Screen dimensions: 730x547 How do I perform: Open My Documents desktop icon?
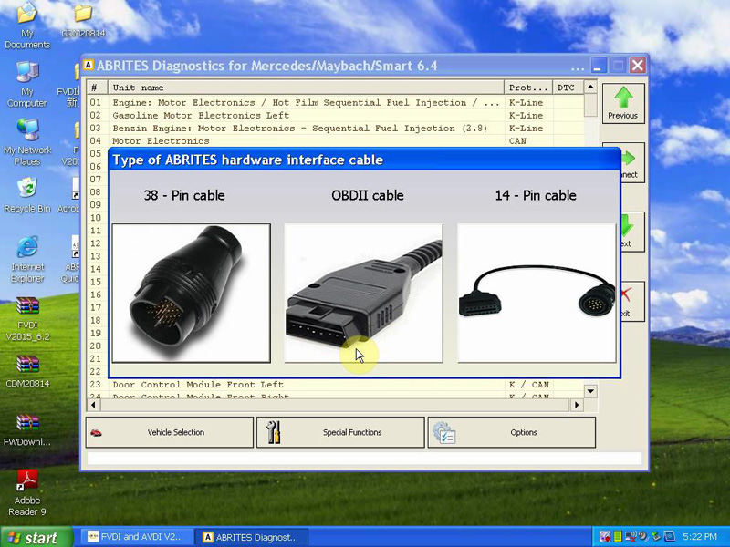(27, 26)
